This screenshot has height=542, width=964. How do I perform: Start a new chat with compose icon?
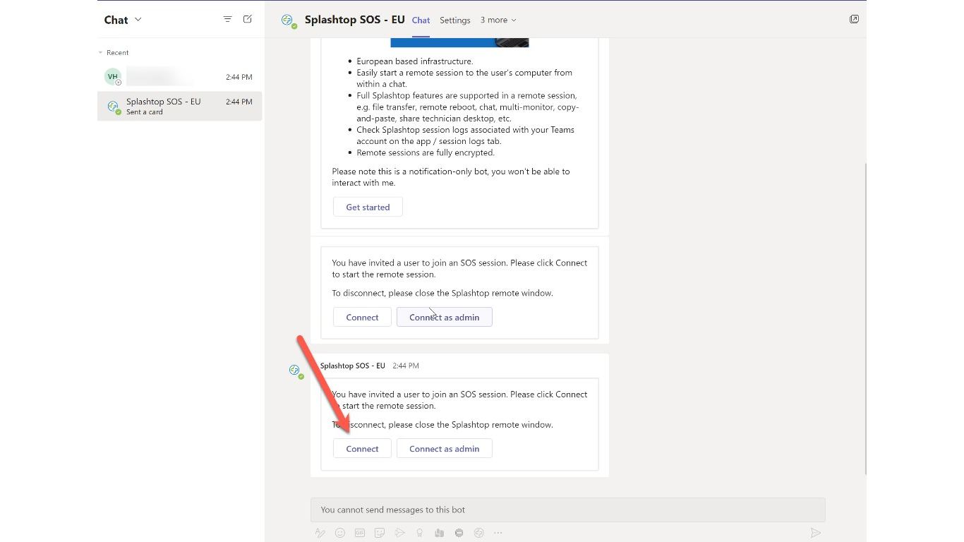(x=248, y=19)
